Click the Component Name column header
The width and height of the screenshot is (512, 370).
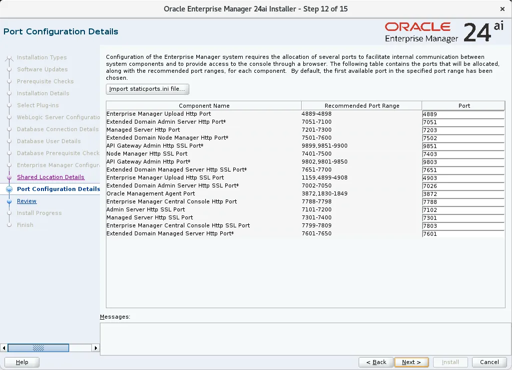point(204,105)
